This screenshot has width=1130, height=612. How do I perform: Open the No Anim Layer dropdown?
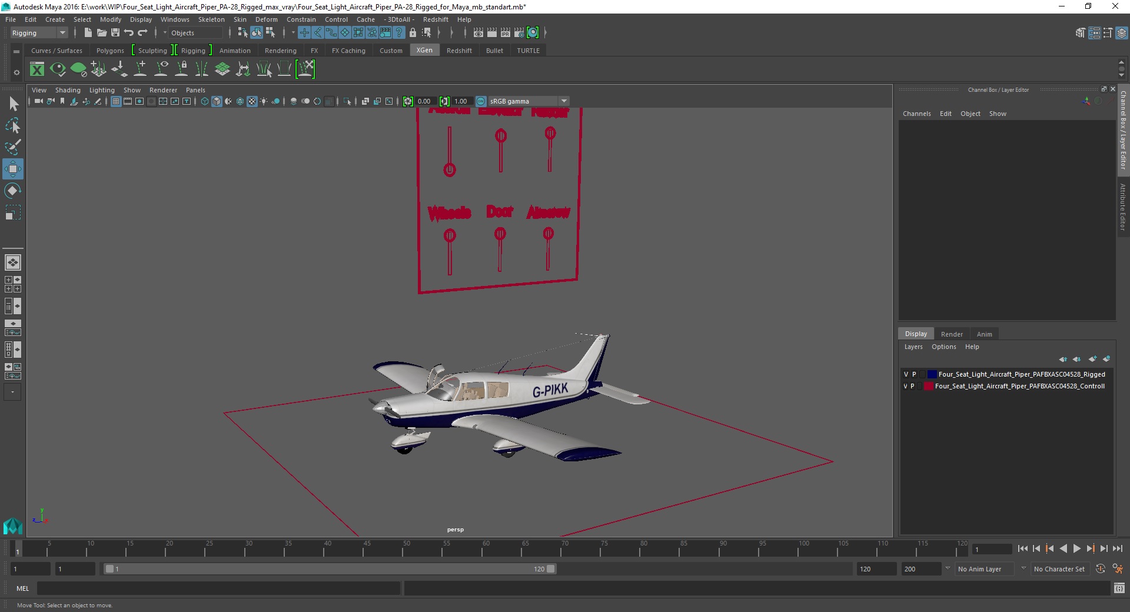[985, 569]
